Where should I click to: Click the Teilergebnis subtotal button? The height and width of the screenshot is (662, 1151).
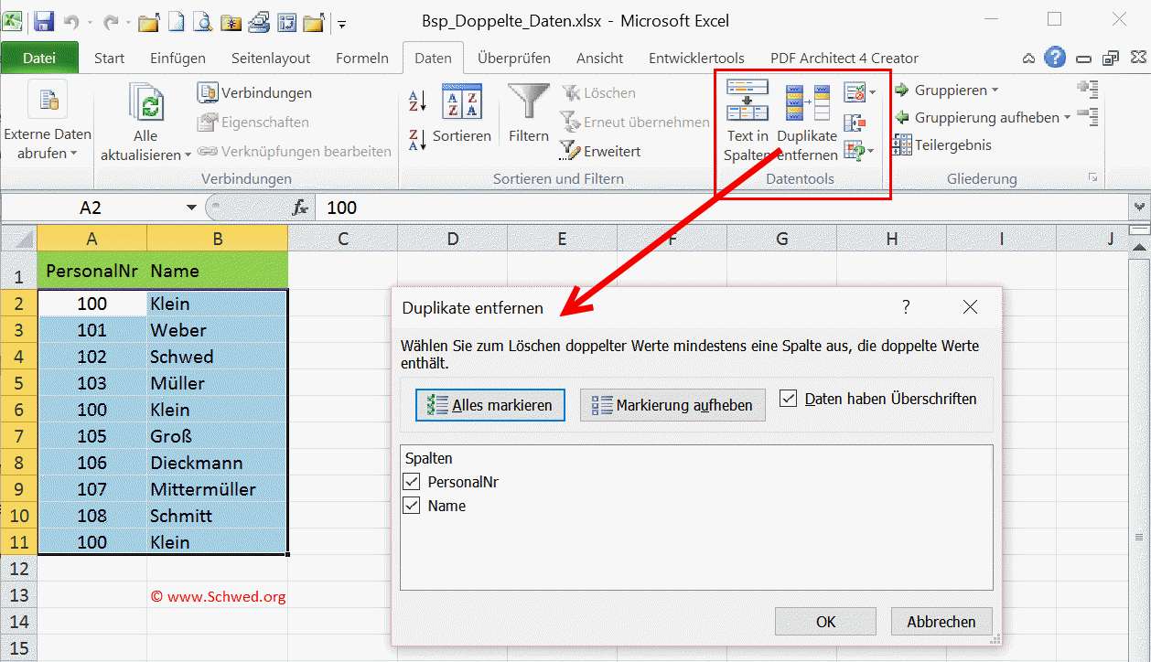pos(941,144)
